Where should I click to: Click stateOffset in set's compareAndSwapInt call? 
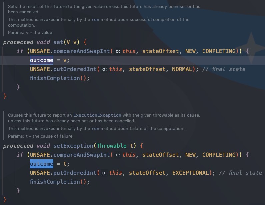[161, 51]
